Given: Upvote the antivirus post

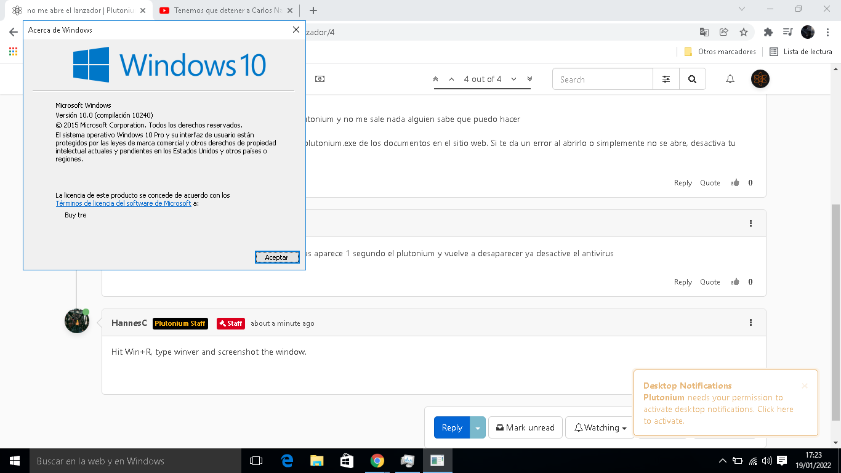Looking at the screenshot, I should click(735, 281).
